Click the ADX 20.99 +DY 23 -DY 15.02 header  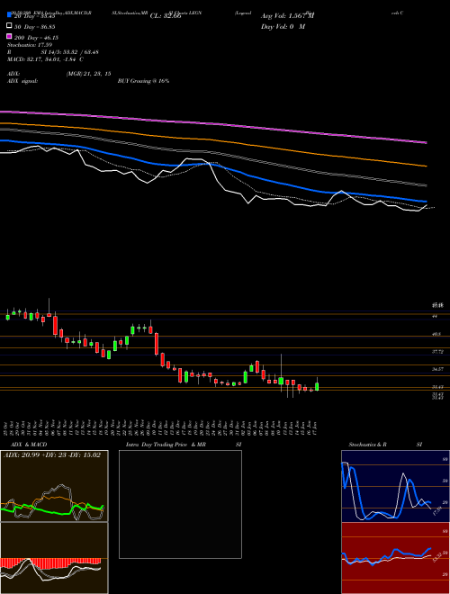point(52,454)
